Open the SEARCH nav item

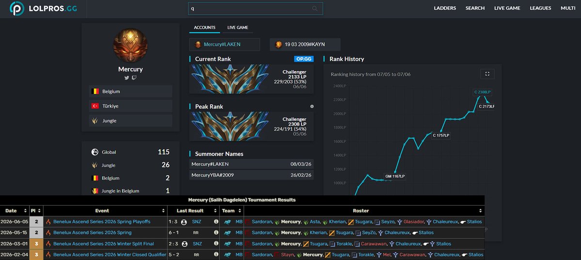pos(475,8)
